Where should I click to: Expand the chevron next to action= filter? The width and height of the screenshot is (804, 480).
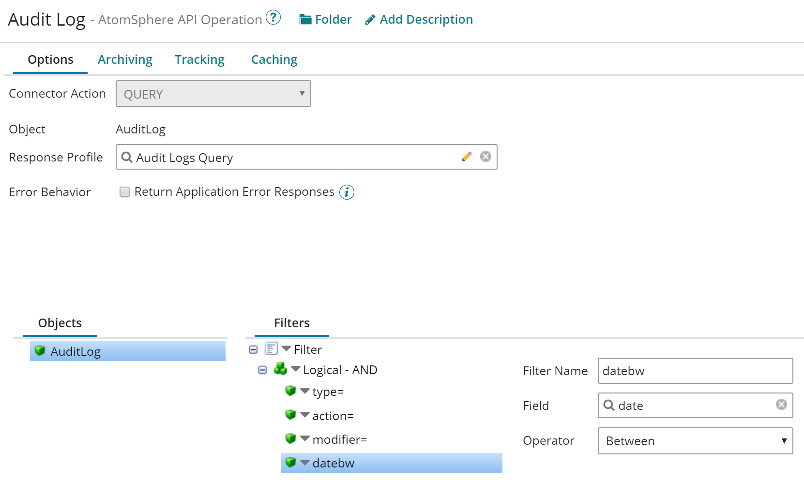tap(305, 414)
